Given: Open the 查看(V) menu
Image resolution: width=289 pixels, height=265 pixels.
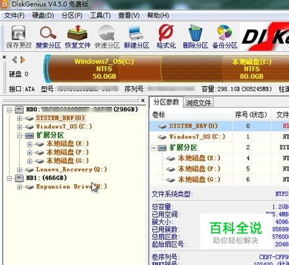Looking at the screenshot, I should point(129,16).
